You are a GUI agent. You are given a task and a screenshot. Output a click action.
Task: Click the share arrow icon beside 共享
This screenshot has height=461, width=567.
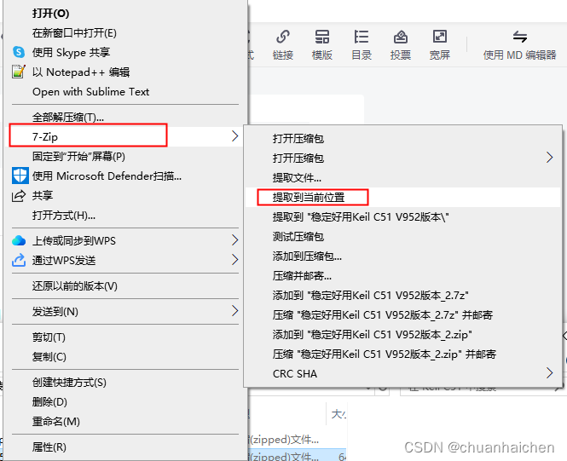click(19, 195)
